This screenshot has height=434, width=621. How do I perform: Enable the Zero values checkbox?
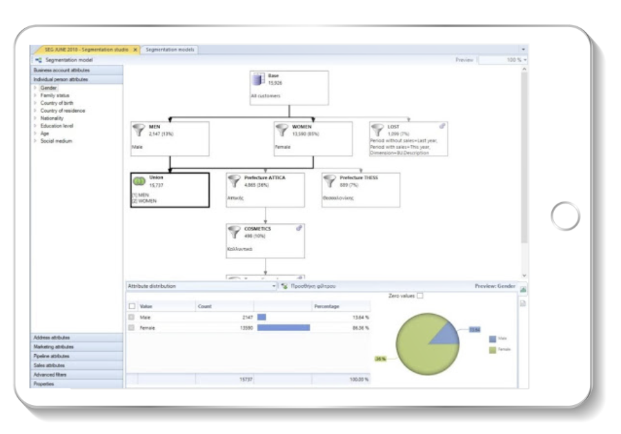click(420, 296)
